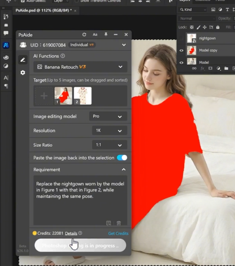The height and width of the screenshot is (266, 235).
Task: Save requirement as template icon
Action: [109, 223]
